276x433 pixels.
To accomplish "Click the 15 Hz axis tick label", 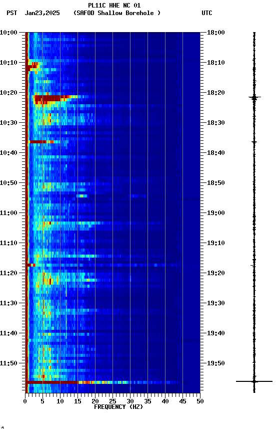I will [77, 401].
